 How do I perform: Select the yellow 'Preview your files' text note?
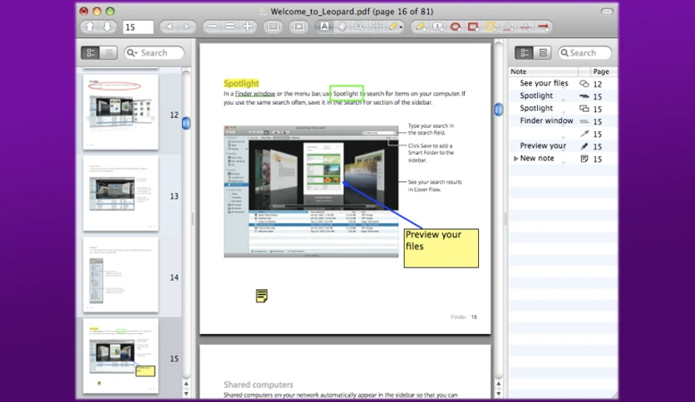pyautogui.click(x=441, y=248)
